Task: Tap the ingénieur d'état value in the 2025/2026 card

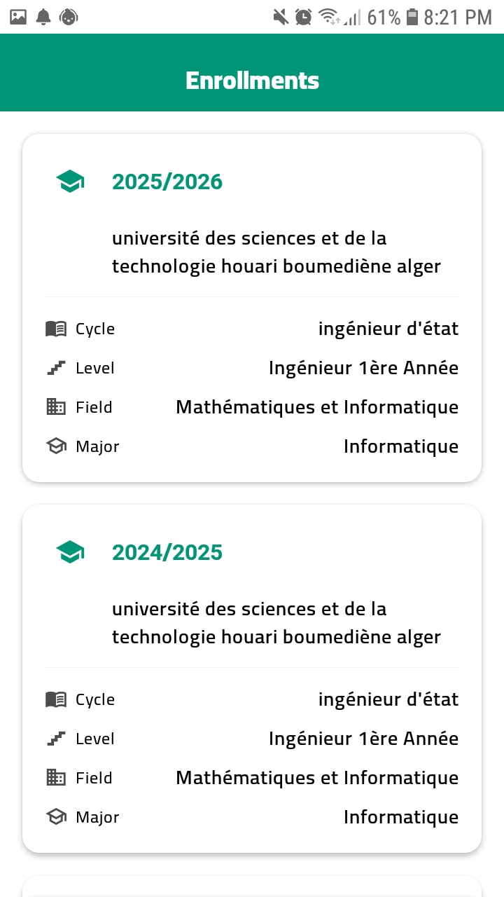Action: pyautogui.click(x=388, y=329)
